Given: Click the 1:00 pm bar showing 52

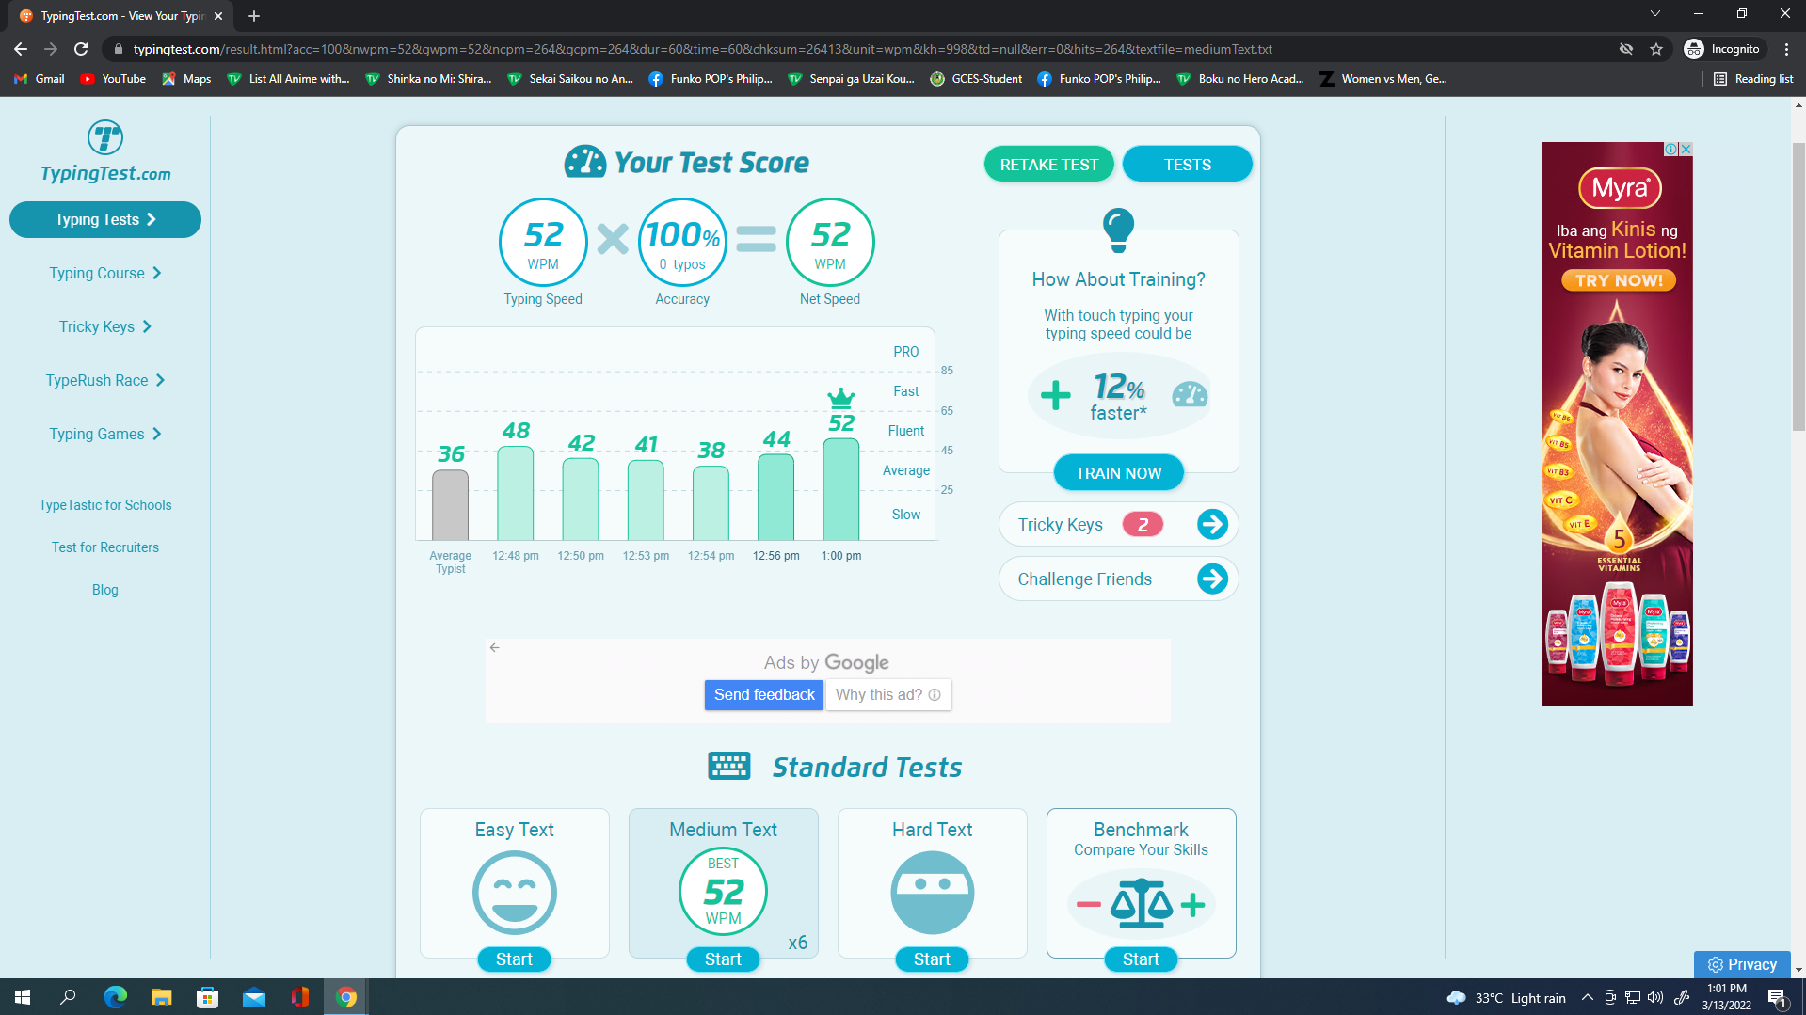Looking at the screenshot, I should (x=840, y=489).
